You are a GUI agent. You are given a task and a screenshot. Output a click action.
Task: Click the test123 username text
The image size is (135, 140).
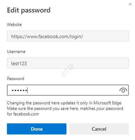click(x=19, y=63)
